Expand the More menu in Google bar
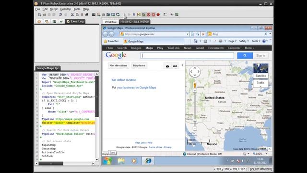Image resolution: width=307 pixels, height=173 pixels. [249, 48]
